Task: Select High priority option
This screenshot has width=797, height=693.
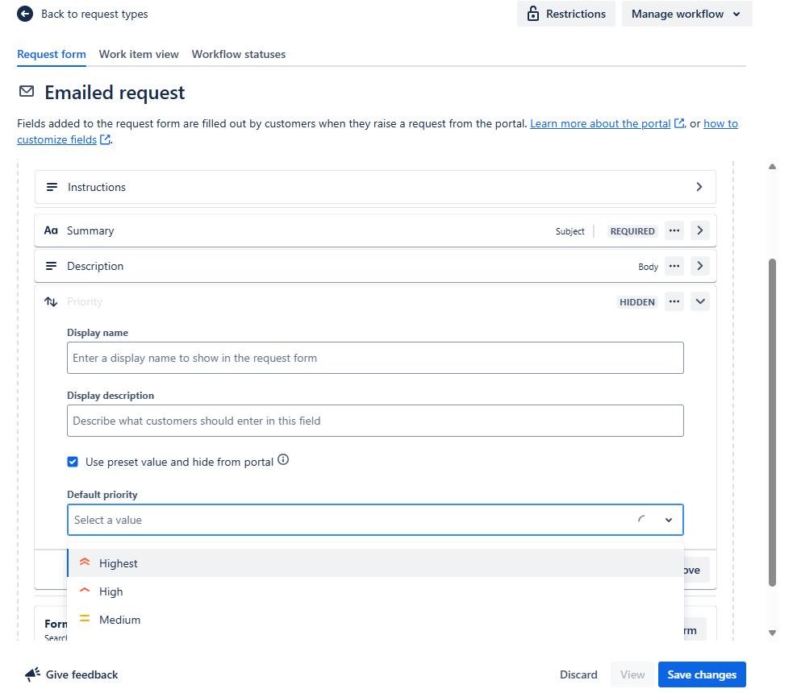Action: [x=376, y=591]
